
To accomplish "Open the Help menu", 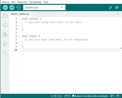I will [46, 2].
